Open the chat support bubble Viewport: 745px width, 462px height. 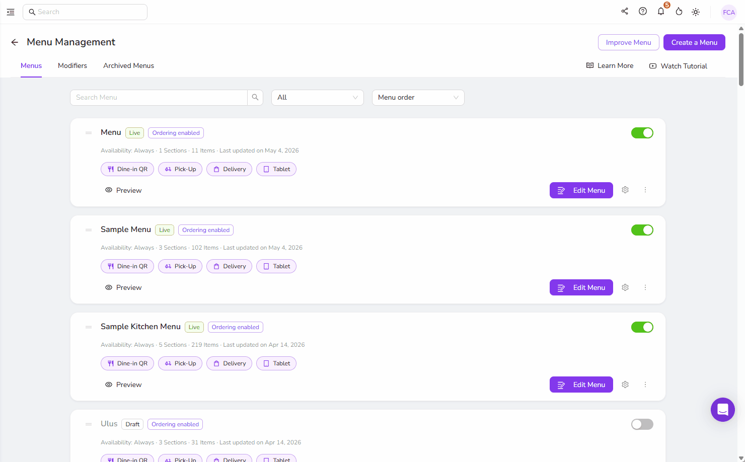click(x=723, y=410)
